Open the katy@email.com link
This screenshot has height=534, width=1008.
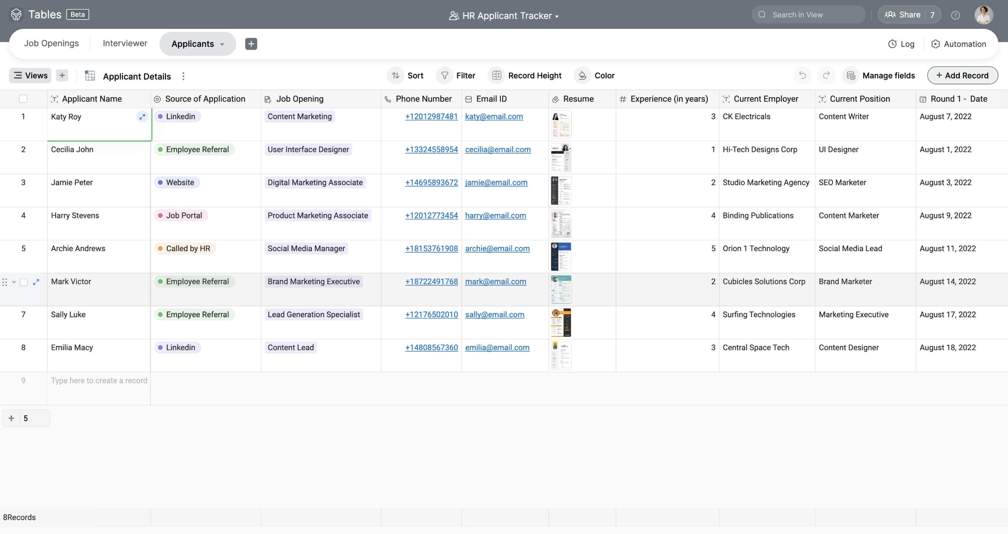pyautogui.click(x=494, y=117)
